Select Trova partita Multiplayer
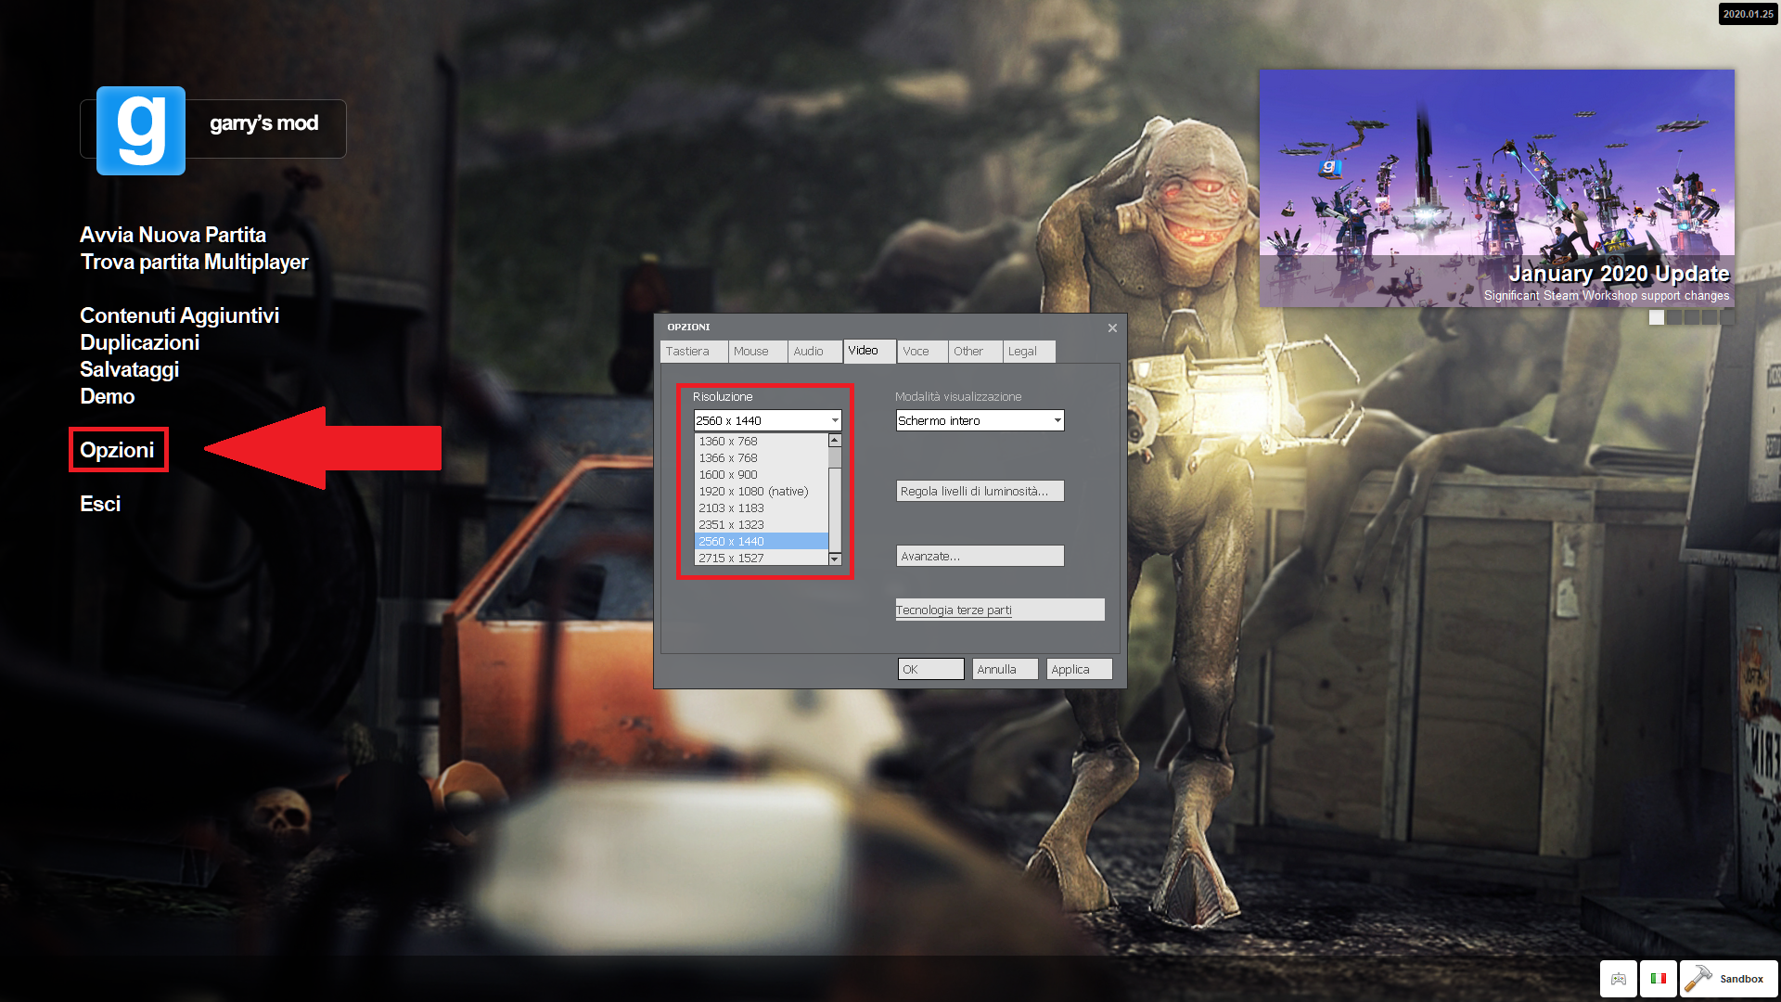 pos(194,262)
